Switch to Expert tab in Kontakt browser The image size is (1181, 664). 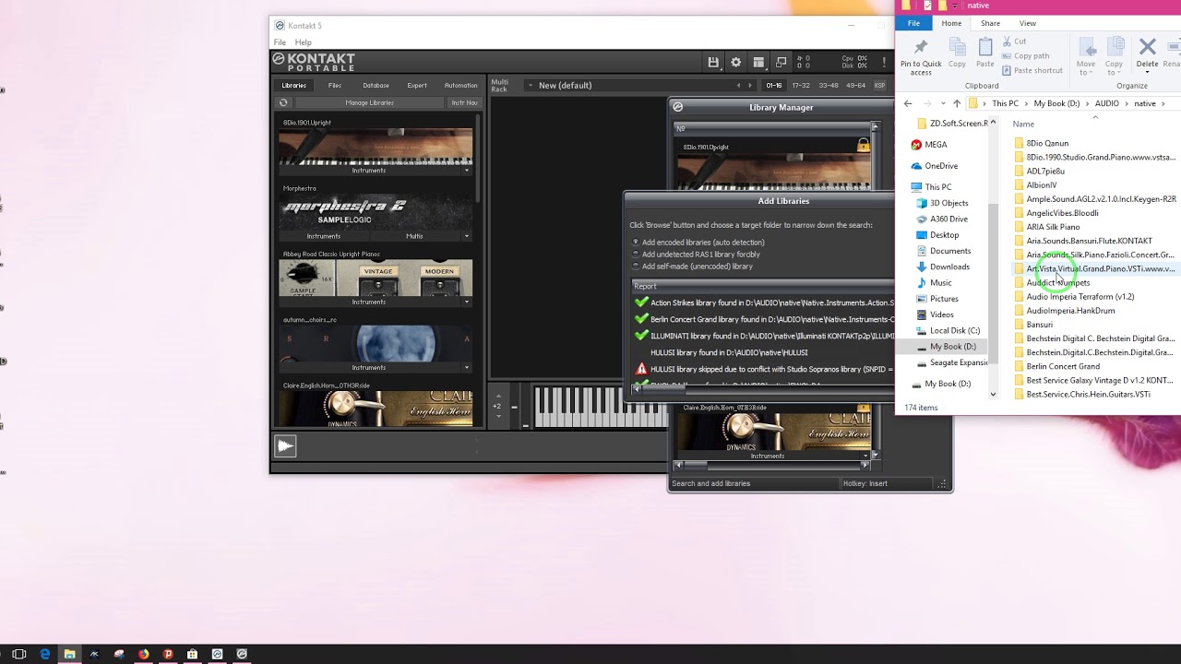pos(417,85)
